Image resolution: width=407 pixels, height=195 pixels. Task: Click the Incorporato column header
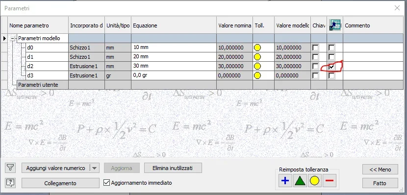point(87,25)
